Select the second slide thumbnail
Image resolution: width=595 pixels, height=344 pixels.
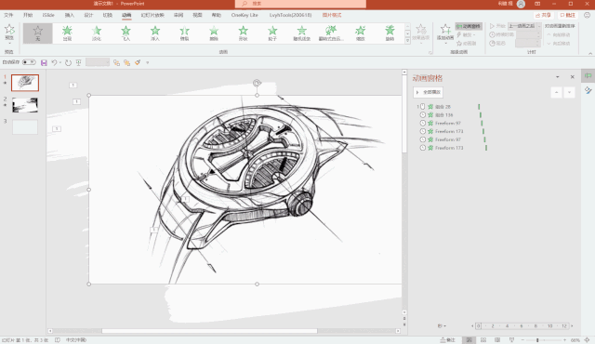point(25,105)
